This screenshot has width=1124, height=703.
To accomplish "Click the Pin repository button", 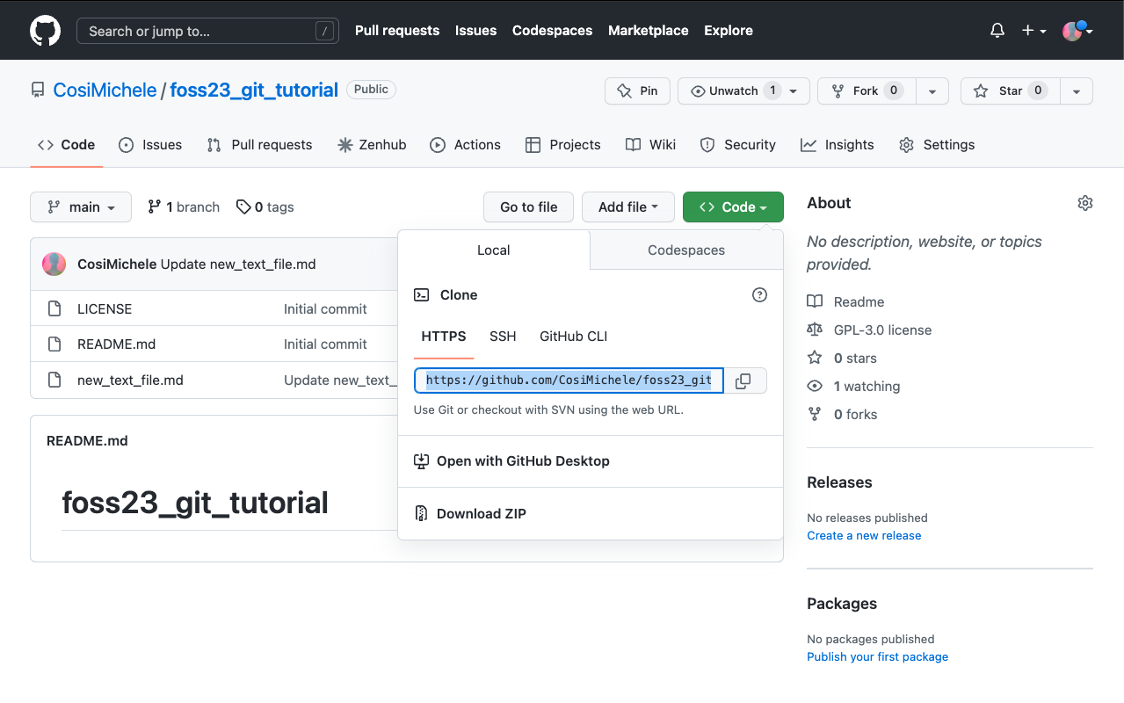I will click(638, 91).
